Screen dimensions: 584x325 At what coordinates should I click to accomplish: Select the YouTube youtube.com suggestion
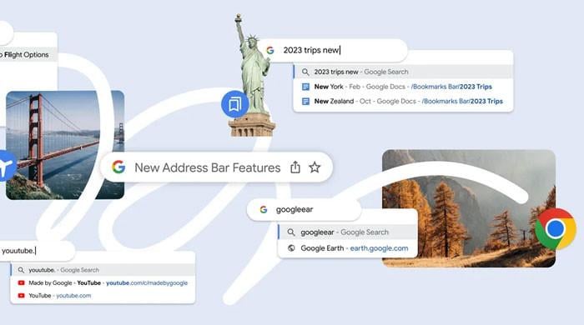click(103, 296)
